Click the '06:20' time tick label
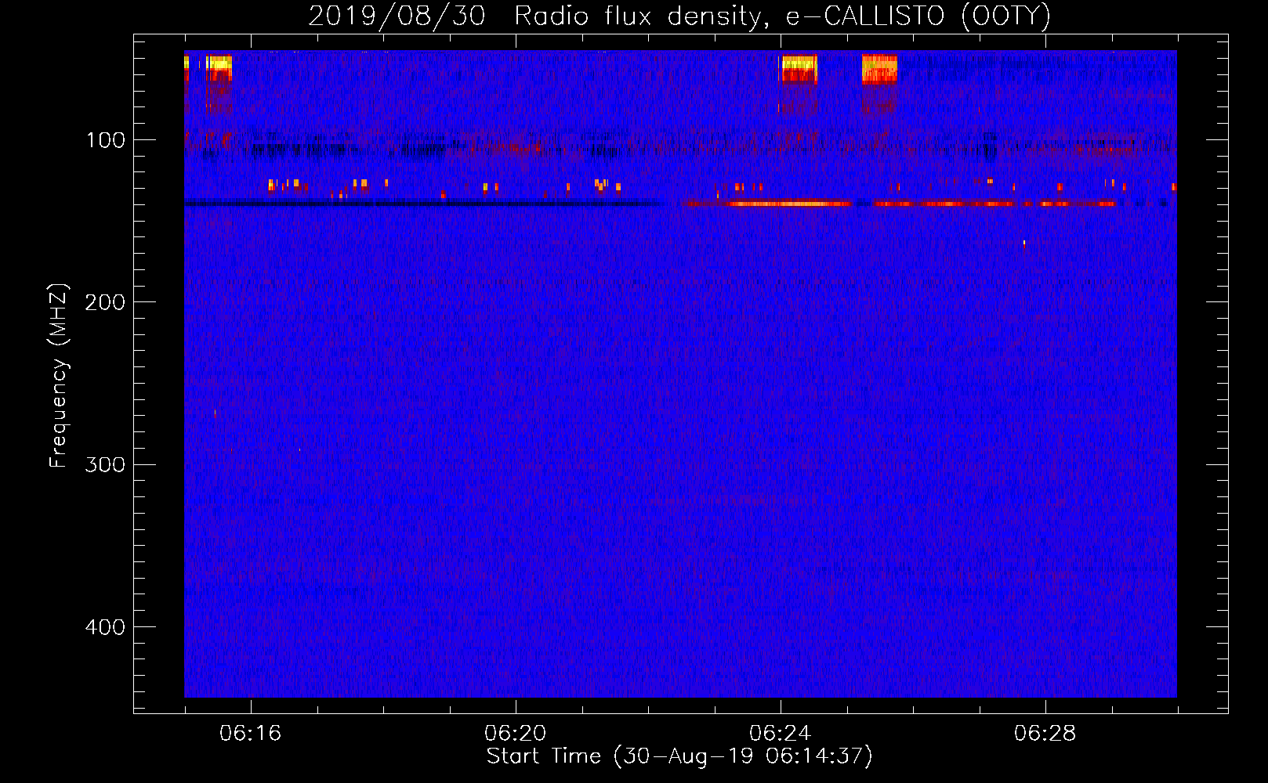This screenshot has width=1268, height=783. [515, 734]
